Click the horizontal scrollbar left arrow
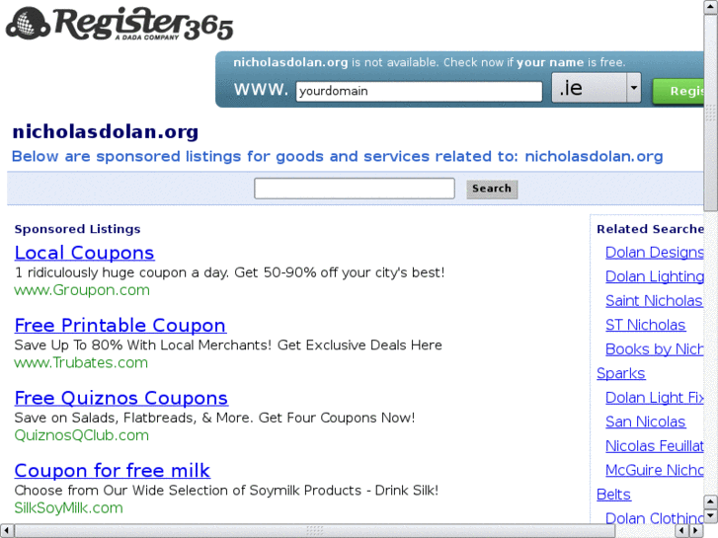This screenshot has height=538, width=718. pyautogui.click(x=6, y=531)
